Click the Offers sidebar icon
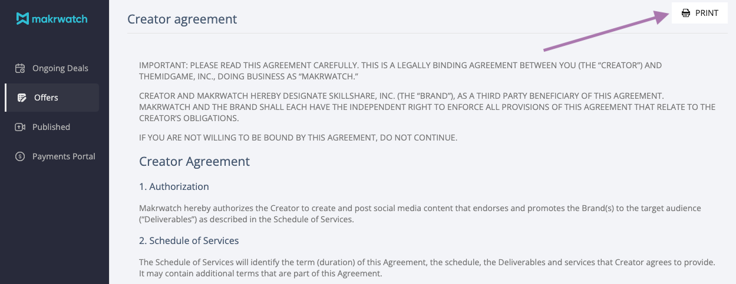 22,98
